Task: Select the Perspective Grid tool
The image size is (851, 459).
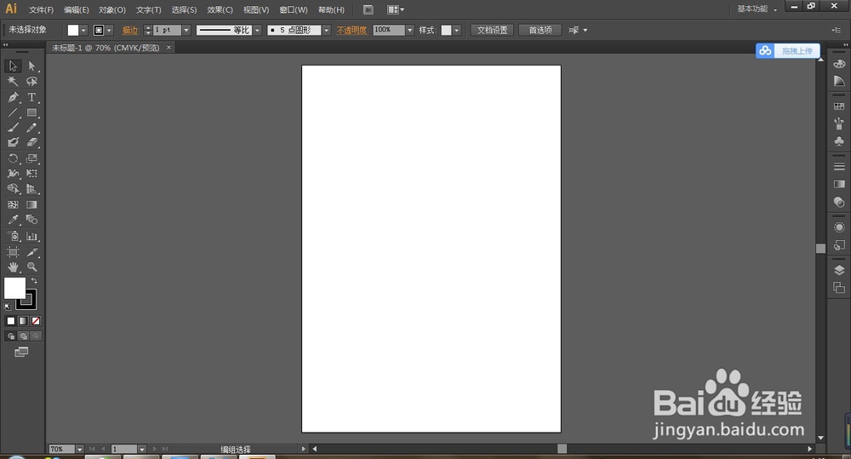Action: click(x=32, y=189)
